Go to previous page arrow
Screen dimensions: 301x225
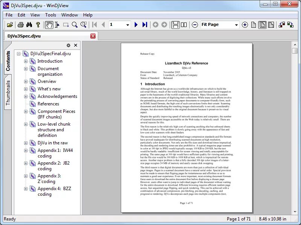(x=103, y=25)
